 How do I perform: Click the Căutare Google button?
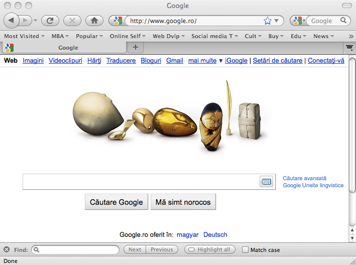click(x=116, y=202)
